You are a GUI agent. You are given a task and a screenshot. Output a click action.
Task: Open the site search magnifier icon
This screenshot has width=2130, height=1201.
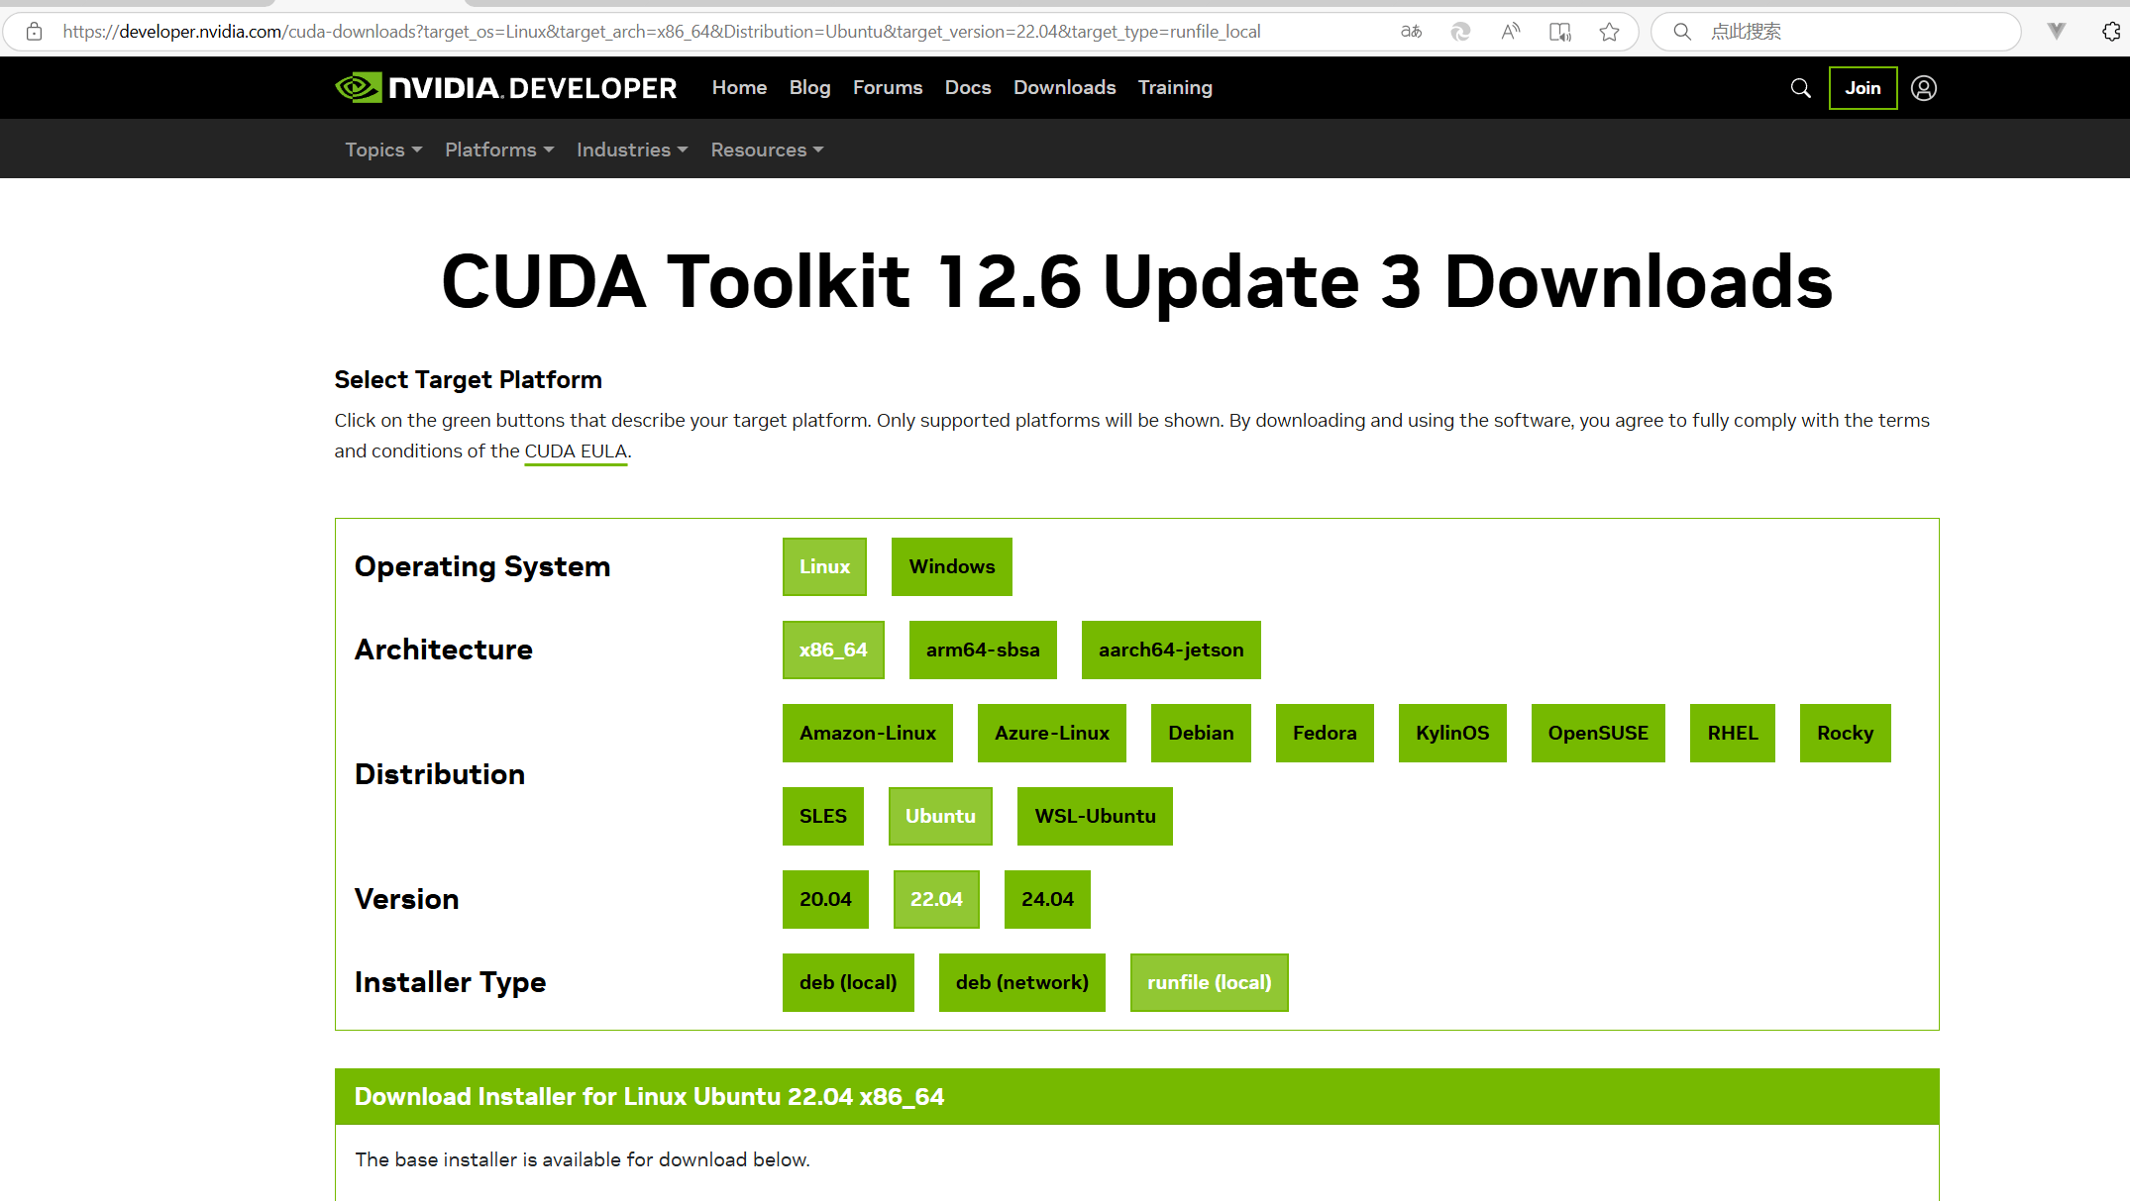pos(1800,88)
